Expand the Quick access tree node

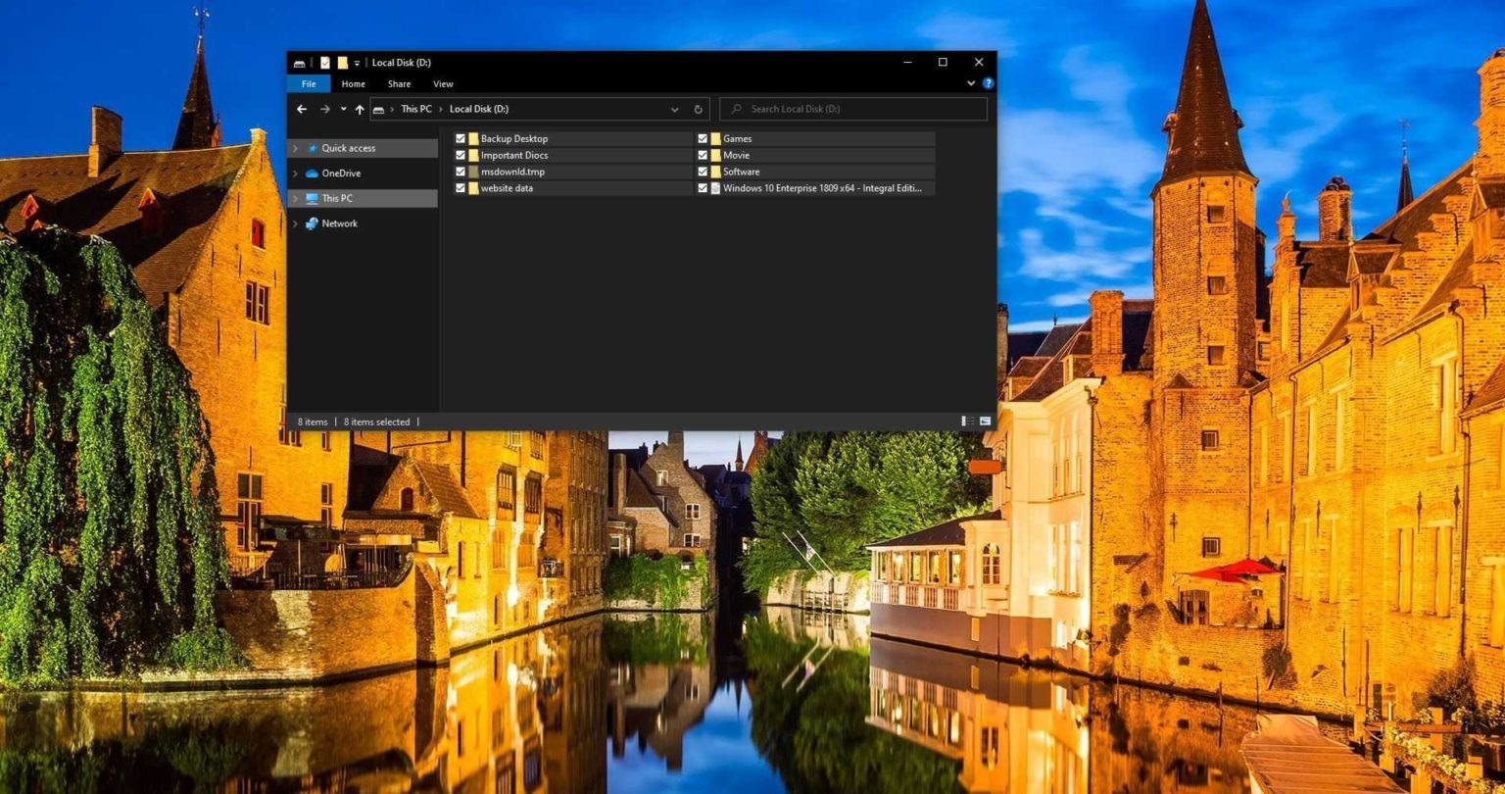point(296,148)
